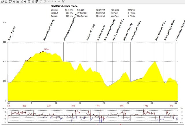Click the Distanz value 35,45 km
Screen dimensions: 185x125
click(69, 10)
